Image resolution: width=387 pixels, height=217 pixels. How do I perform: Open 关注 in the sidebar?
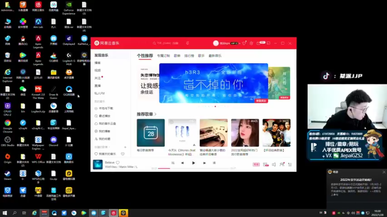click(x=98, y=78)
